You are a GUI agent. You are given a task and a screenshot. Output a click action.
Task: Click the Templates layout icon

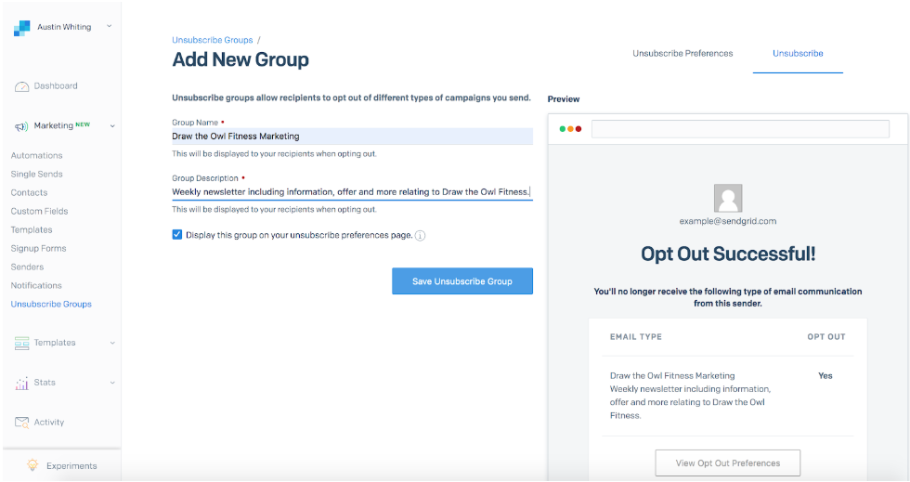tap(21, 344)
